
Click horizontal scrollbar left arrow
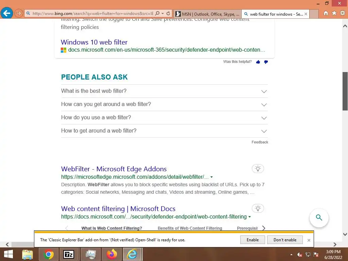pos(7,244)
